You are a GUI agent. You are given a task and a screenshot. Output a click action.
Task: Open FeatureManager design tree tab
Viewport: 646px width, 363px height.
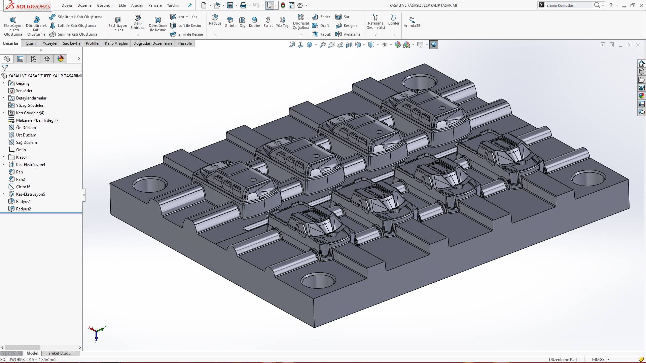[7, 59]
